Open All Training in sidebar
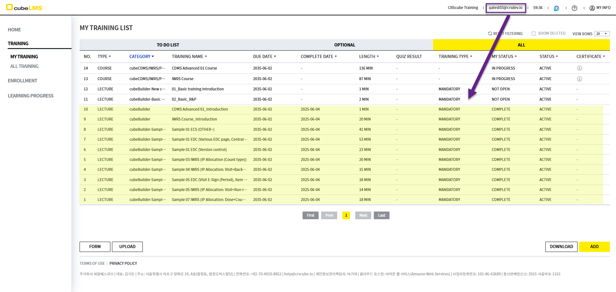 pyautogui.click(x=24, y=66)
